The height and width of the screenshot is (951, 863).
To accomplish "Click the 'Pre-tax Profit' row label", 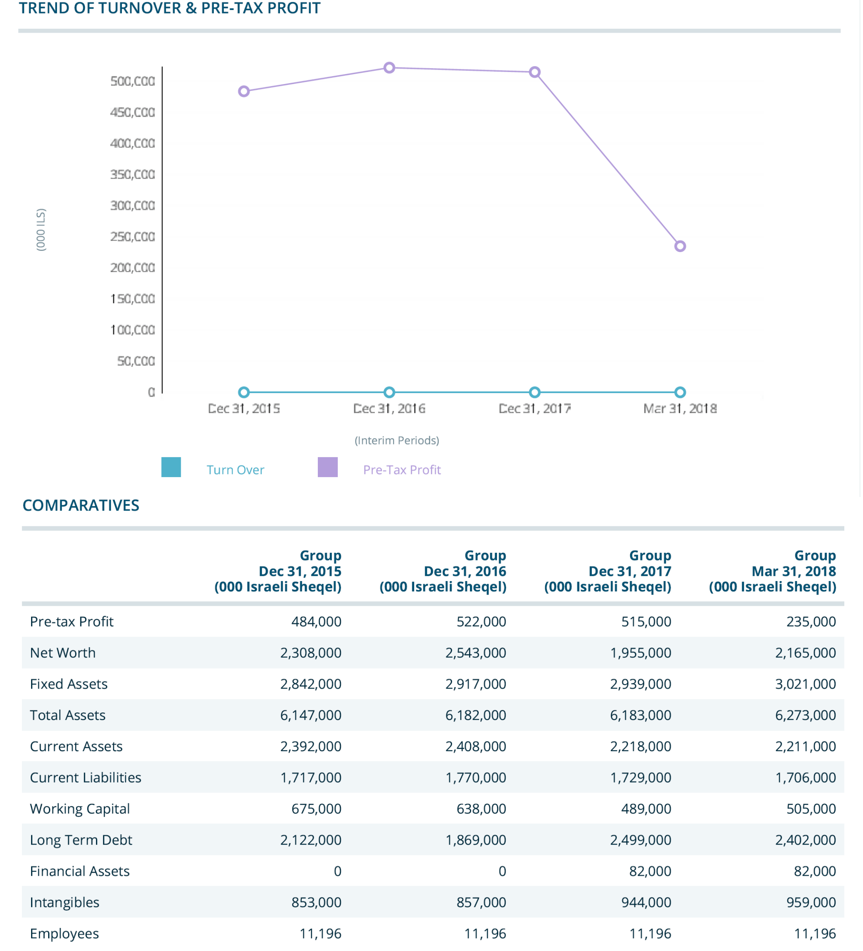I will coord(72,622).
